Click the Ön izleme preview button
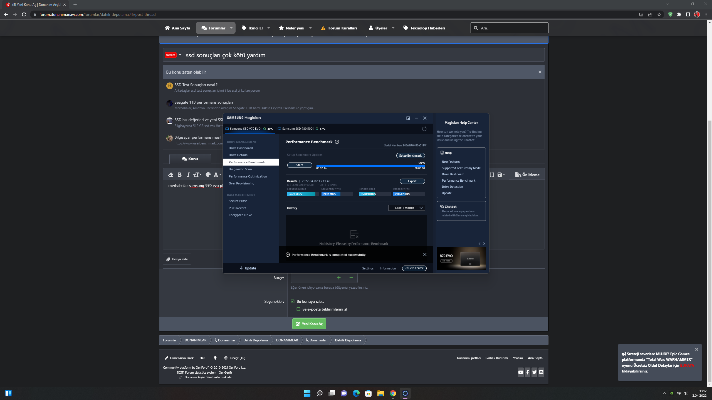 coord(527,175)
